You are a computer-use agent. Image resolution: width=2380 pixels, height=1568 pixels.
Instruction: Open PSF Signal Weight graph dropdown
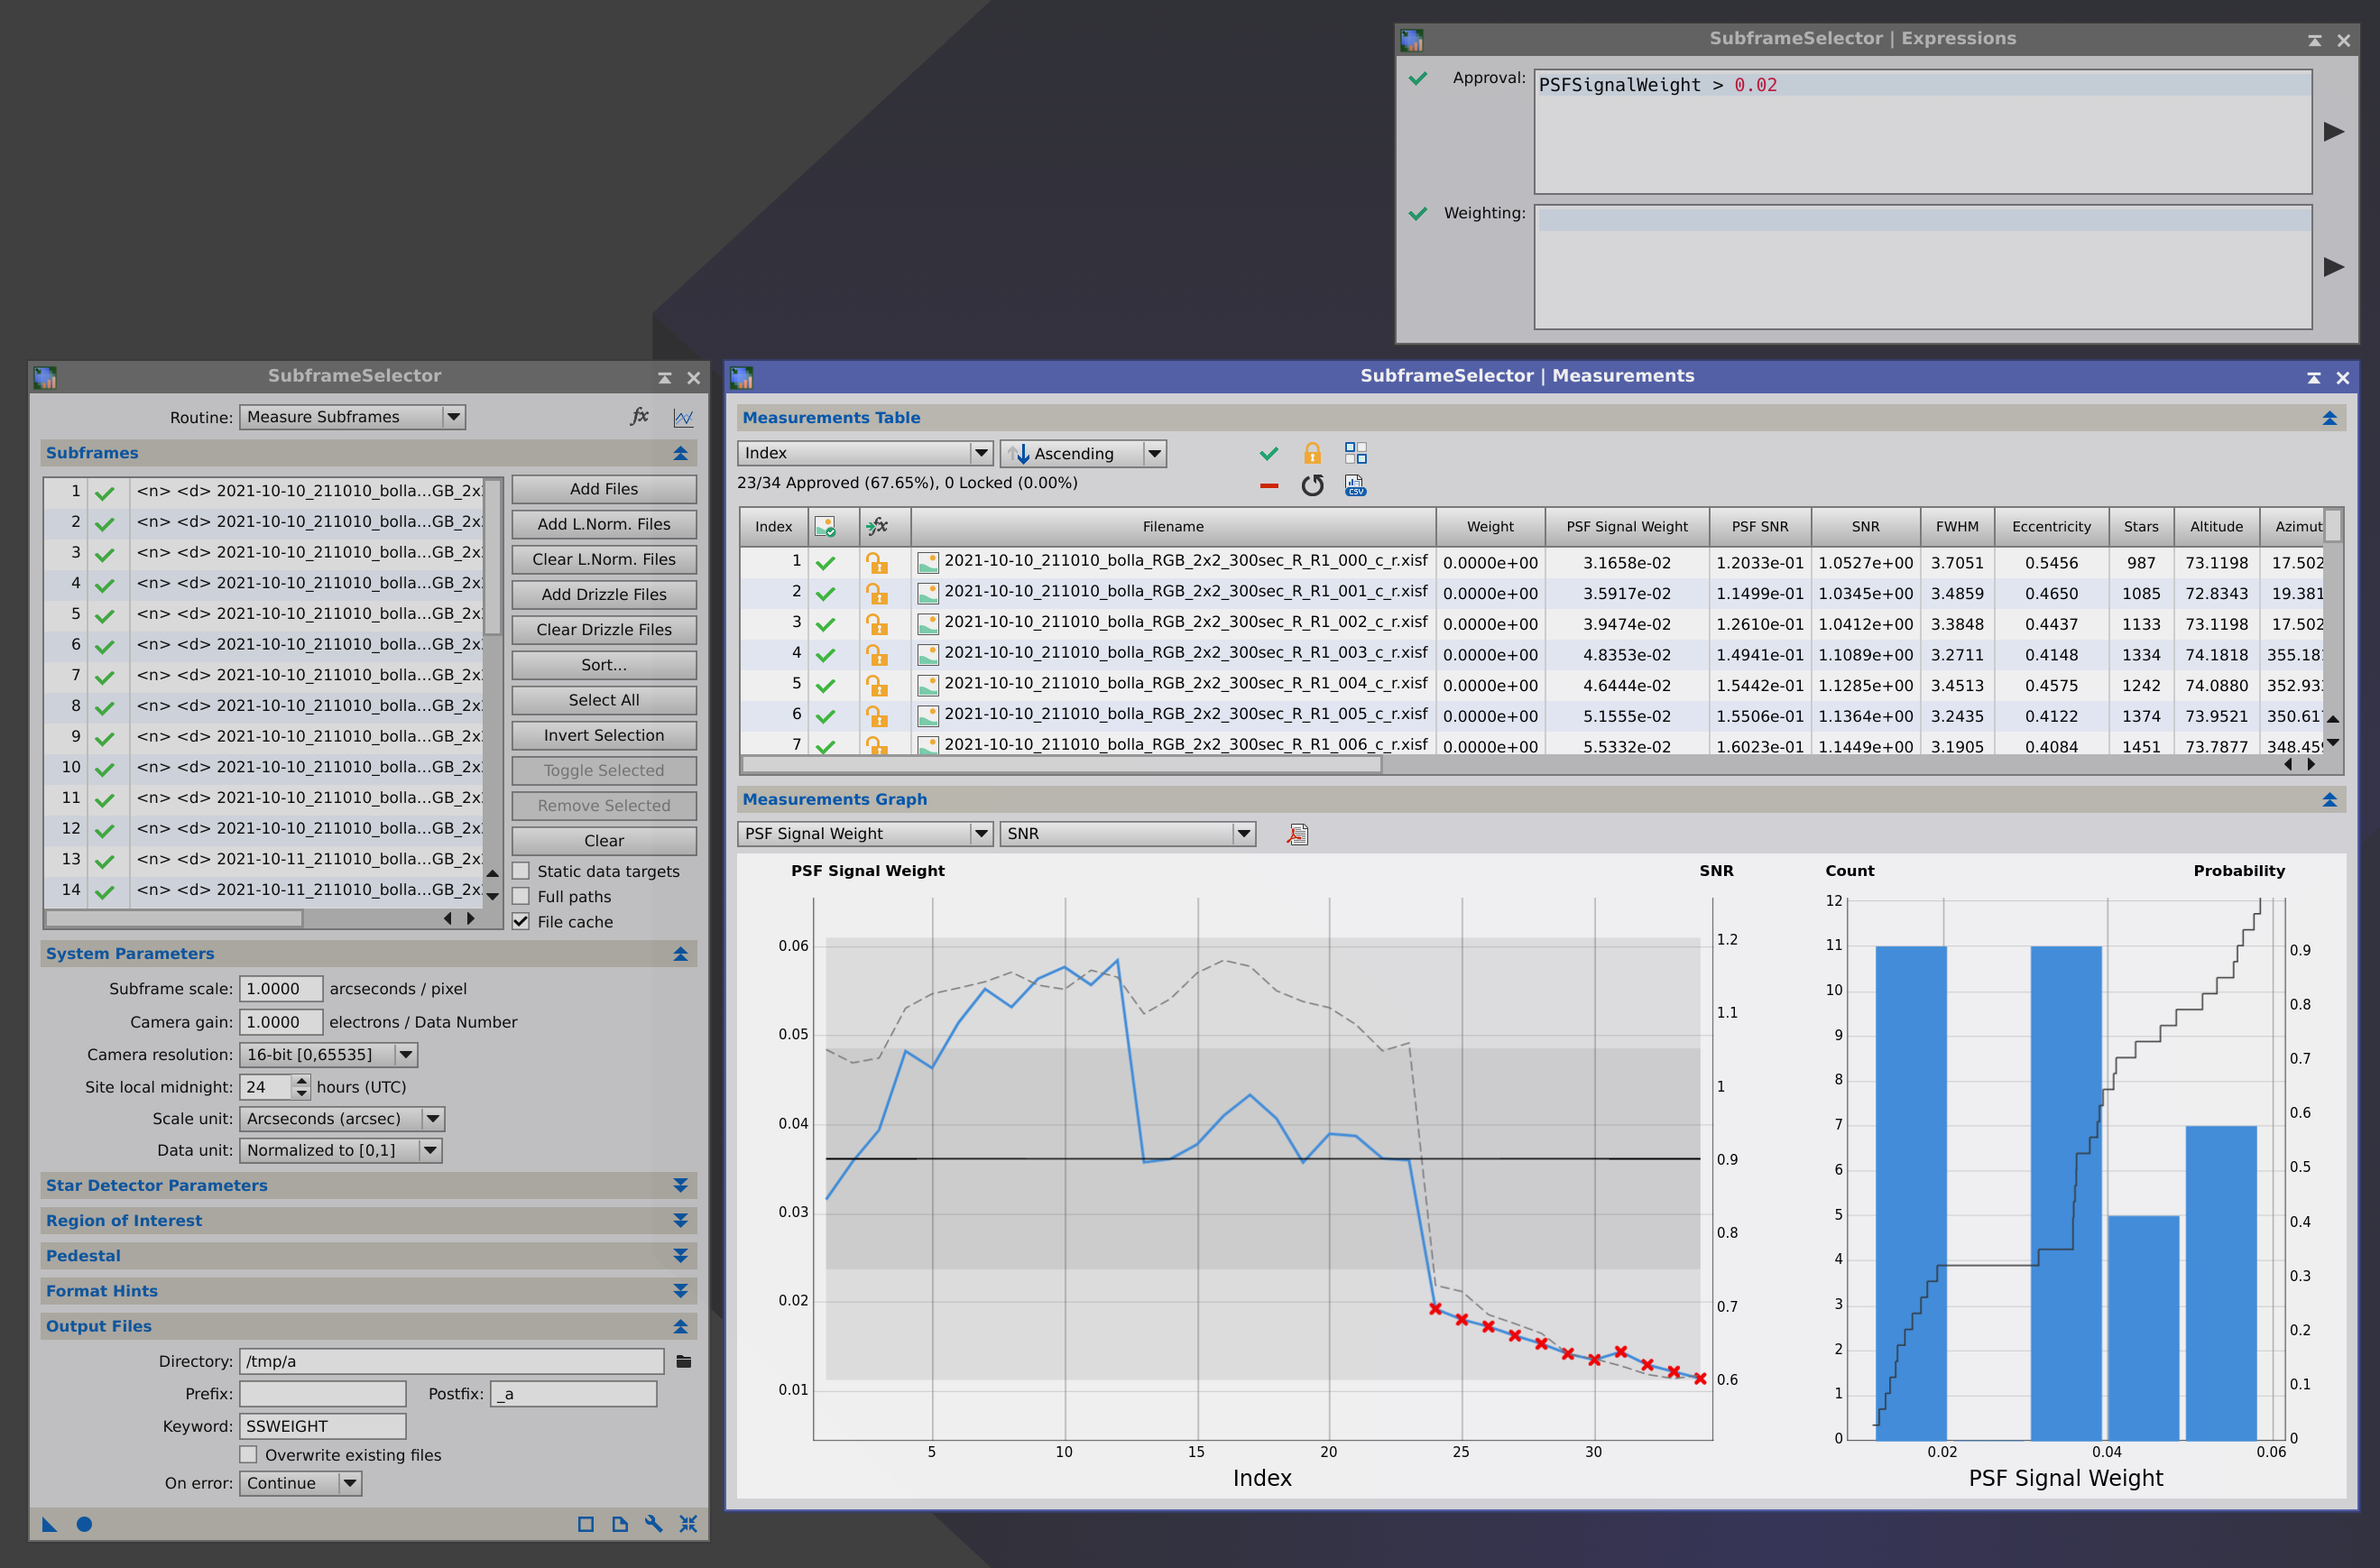(865, 833)
